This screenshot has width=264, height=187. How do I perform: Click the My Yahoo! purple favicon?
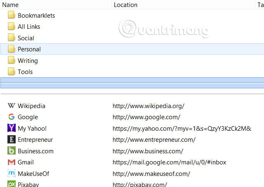(x=12, y=128)
